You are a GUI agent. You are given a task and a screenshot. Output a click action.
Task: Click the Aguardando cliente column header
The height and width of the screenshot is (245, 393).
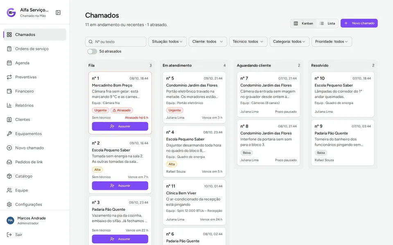(x=254, y=65)
